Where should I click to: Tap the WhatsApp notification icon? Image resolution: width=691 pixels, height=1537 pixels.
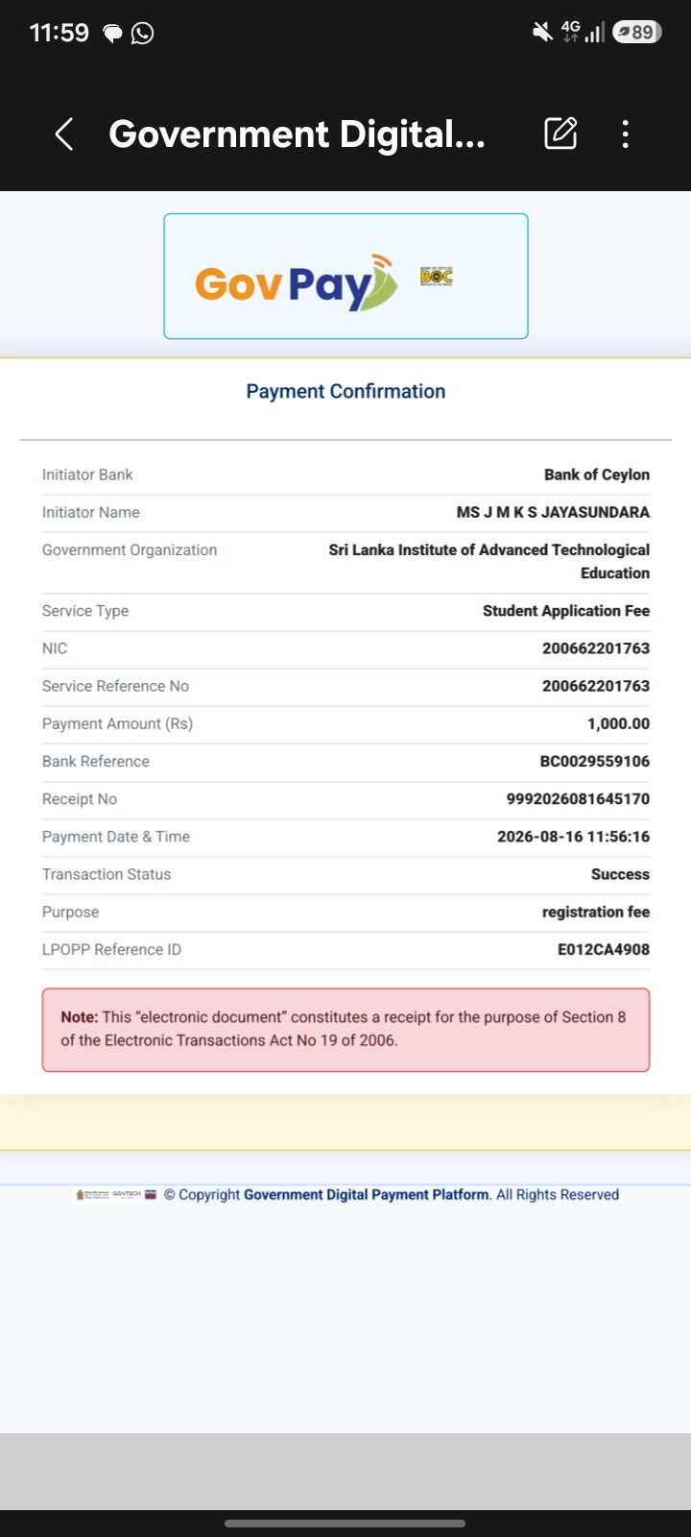[142, 34]
